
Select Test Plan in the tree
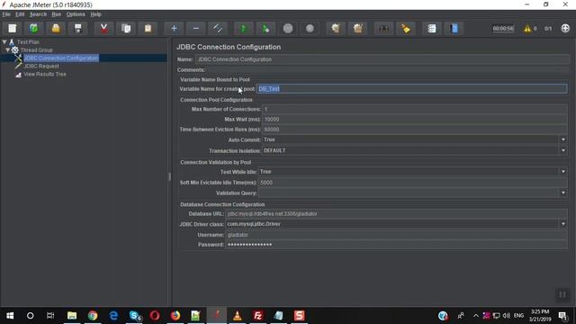pos(28,42)
